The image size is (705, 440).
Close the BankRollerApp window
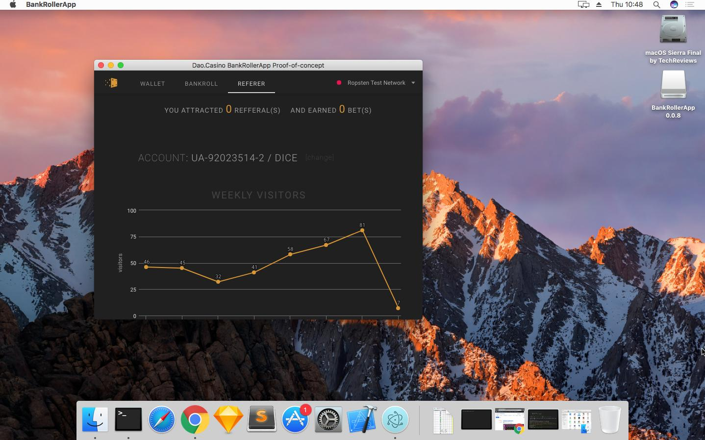[101, 65]
